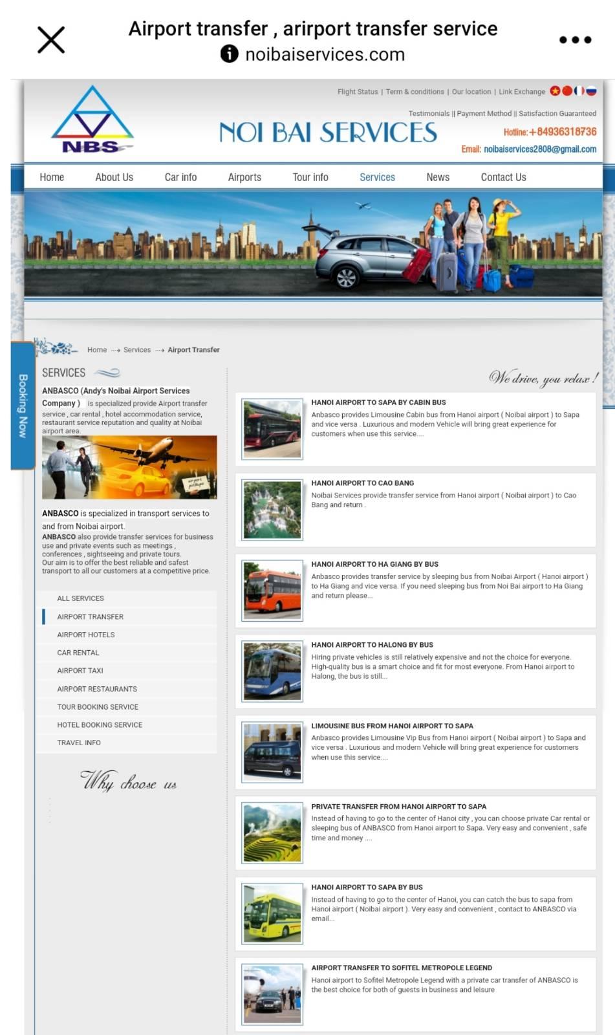Viewport: 615px width, 1035px height.
Task: Open the Car info menu
Action: [x=180, y=177]
